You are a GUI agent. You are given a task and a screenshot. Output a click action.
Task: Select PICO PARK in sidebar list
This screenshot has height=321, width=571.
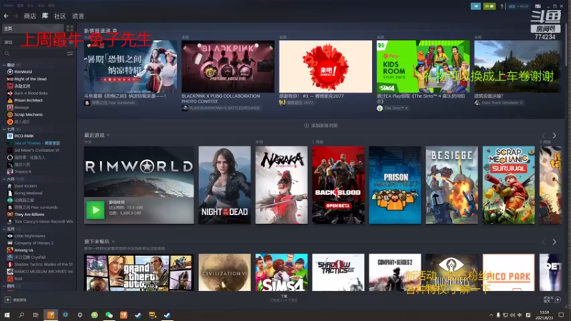pyautogui.click(x=24, y=136)
